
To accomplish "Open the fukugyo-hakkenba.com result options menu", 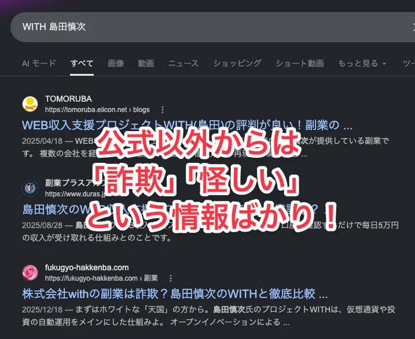I will coord(171,278).
